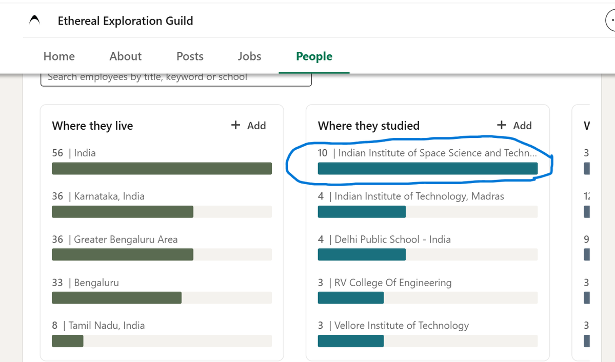The image size is (615, 362).
Task: View the Jobs tab
Action: [x=249, y=56]
